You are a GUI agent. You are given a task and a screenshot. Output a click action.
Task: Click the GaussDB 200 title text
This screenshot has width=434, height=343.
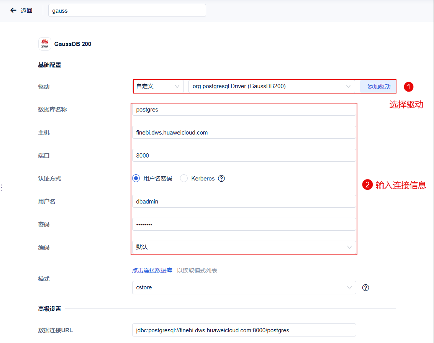(x=73, y=44)
